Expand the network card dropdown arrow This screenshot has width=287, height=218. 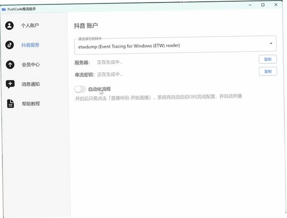(x=271, y=44)
